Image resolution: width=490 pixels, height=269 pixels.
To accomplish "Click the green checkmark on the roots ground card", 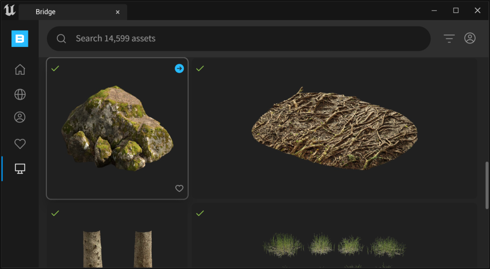I will tap(200, 68).
